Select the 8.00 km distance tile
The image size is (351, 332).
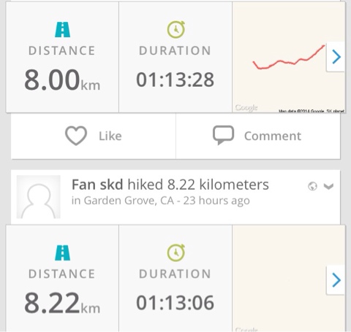tap(62, 57)
